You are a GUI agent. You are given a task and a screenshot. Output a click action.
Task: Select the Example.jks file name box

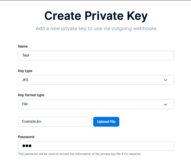[x=54, y=122]
